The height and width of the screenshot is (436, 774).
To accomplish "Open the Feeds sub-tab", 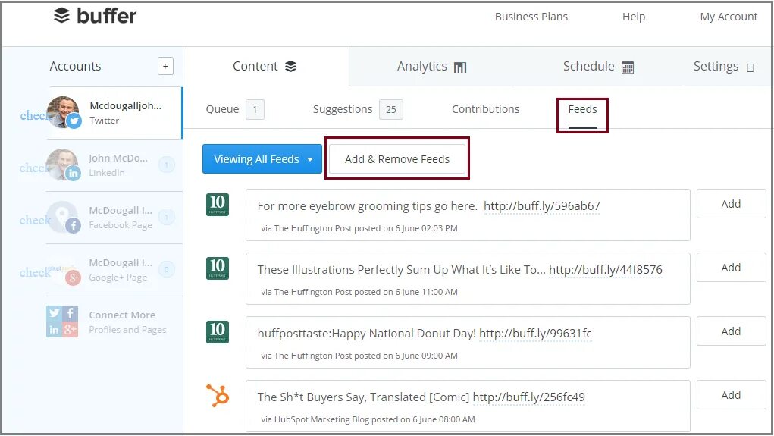I will [x=582, y=110].
